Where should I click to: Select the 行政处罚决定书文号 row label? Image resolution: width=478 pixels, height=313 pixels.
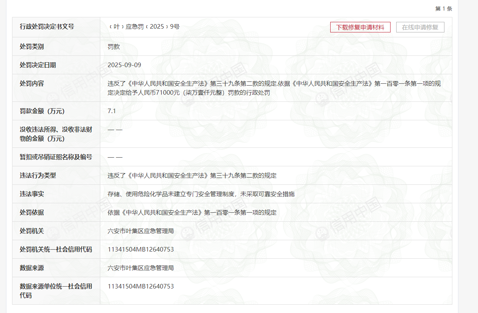[x=47, y=27]
